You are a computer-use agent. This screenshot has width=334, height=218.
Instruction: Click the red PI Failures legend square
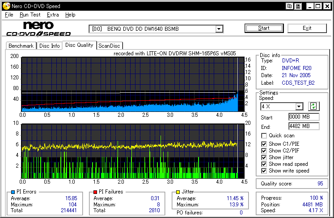coord(96,192)
